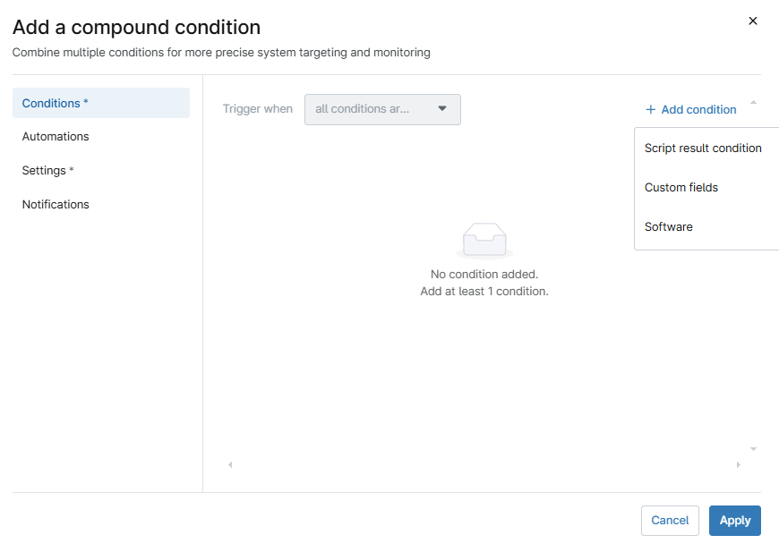Click the left scroll arrow at panel bottom
This screenshot has height=552, width=779.
point(230,464)
